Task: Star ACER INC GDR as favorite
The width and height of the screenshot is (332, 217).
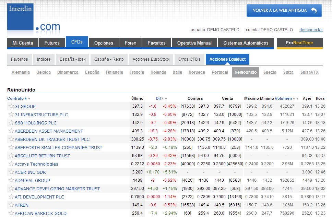Action: pos(11,172)
